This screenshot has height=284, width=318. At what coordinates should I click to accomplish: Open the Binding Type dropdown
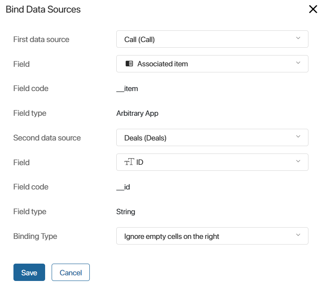coord(212,236)
